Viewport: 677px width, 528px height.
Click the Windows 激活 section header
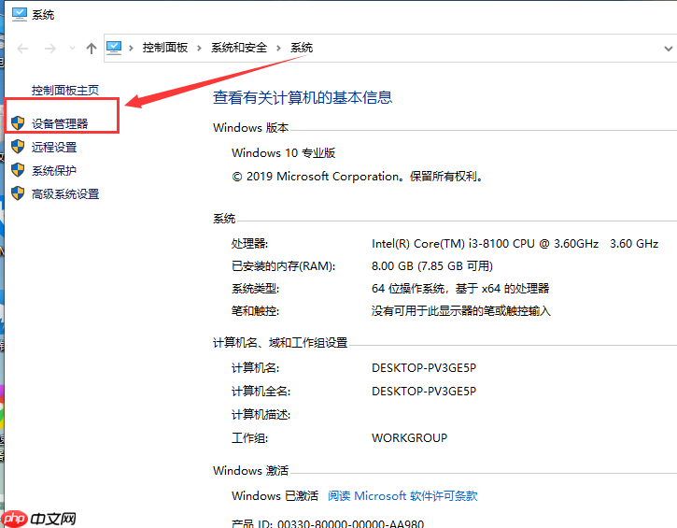tap(250, 470)
